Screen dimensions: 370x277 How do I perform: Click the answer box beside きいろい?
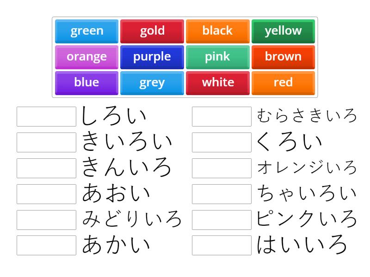tap(46, 142)
